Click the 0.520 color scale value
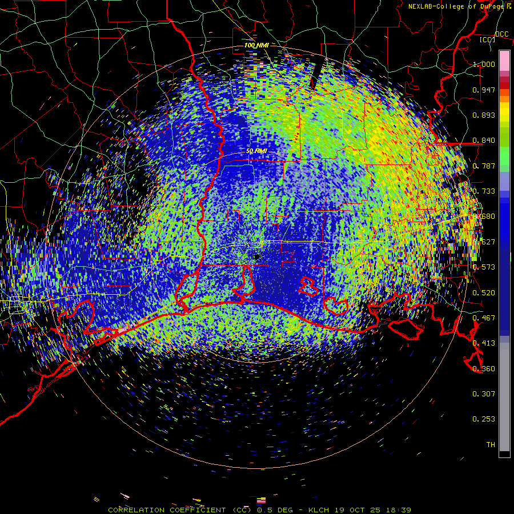This screenshot has width=514, height=514. coord(484,293)
